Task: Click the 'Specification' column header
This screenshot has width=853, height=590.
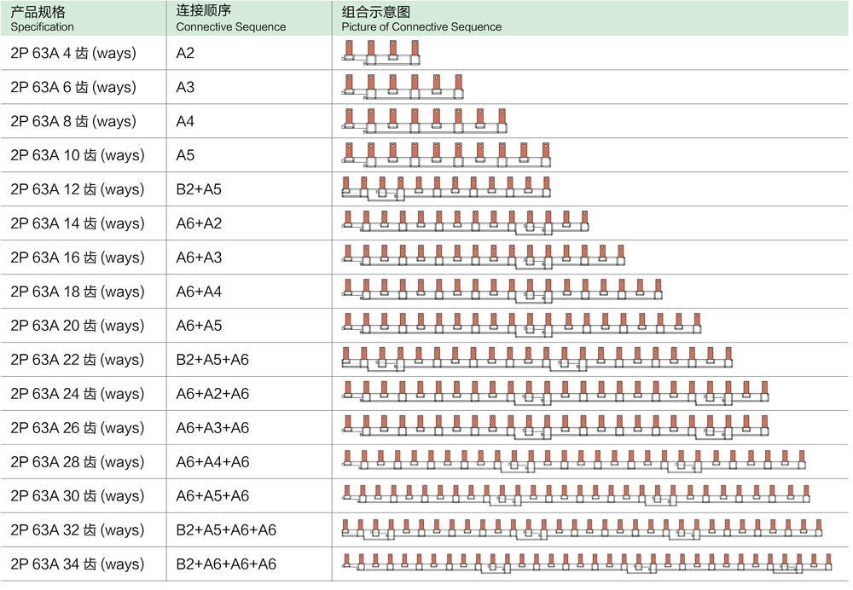Action: 84,19
